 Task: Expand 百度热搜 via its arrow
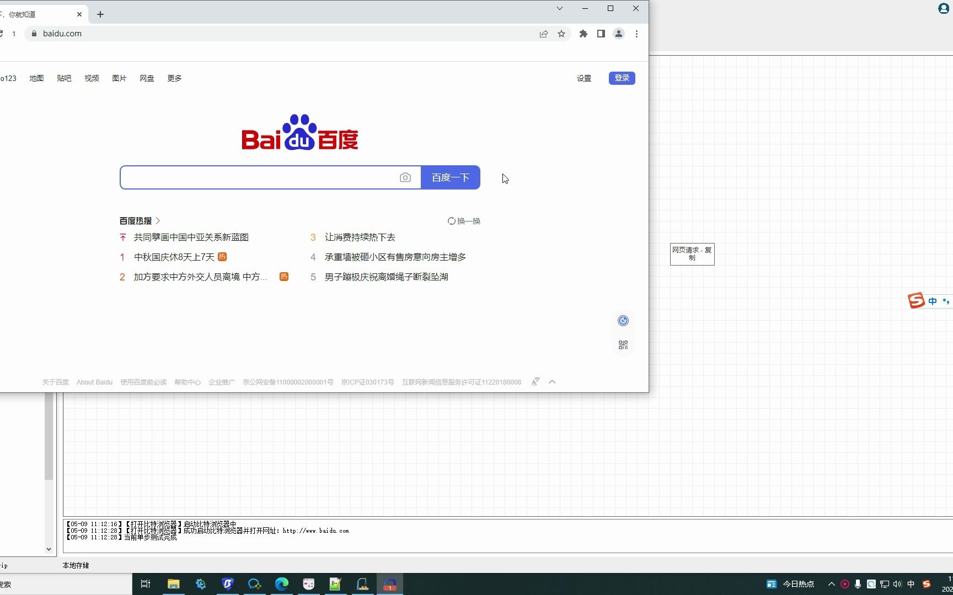(158, 220)
